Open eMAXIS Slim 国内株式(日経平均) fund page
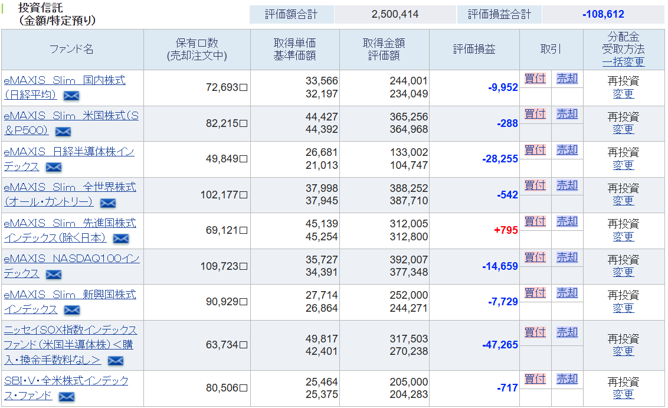 (65, 87)
